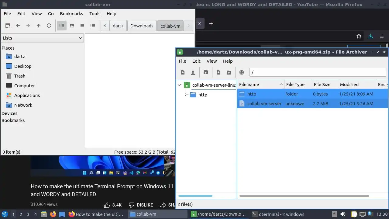Image resolution: width=389 pixels, height=219 pixels.
Task: Click the volume icon in system tray
Action: tap(343, 214)
